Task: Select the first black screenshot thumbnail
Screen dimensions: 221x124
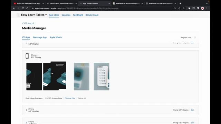Action: tap(34, 76)
